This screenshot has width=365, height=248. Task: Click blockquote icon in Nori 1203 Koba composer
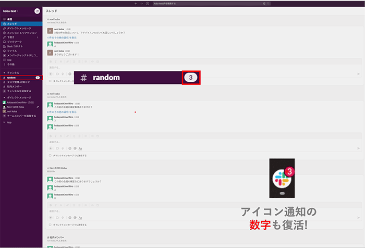[x=86, y=205]
